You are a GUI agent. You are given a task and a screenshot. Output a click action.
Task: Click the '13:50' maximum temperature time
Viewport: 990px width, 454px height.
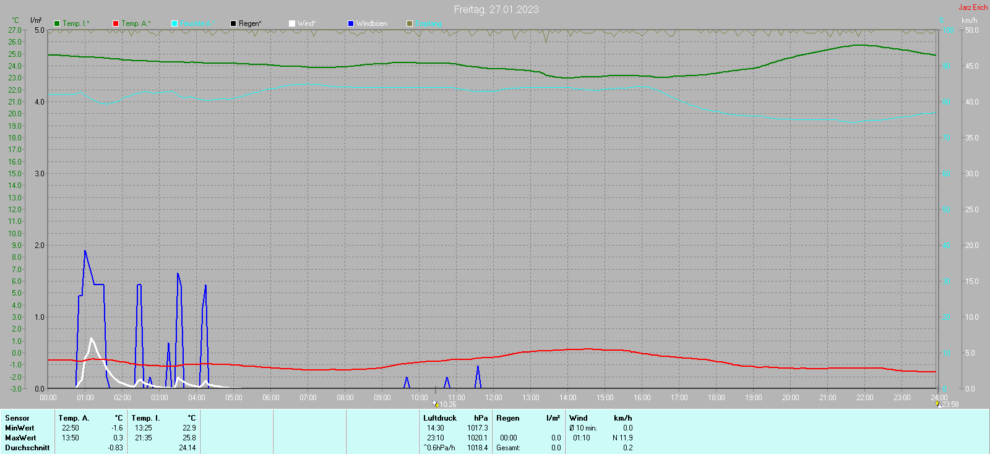coord(71,438)
